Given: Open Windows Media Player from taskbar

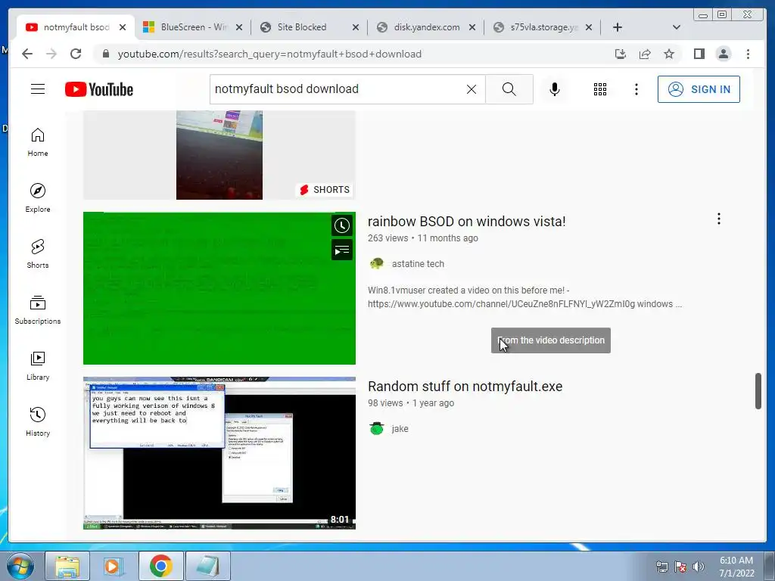Looking at the screenshot, I should pos(114,566).
